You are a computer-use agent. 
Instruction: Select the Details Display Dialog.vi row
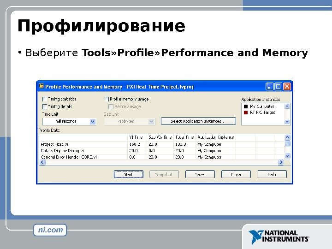click(x=161, y=151)
